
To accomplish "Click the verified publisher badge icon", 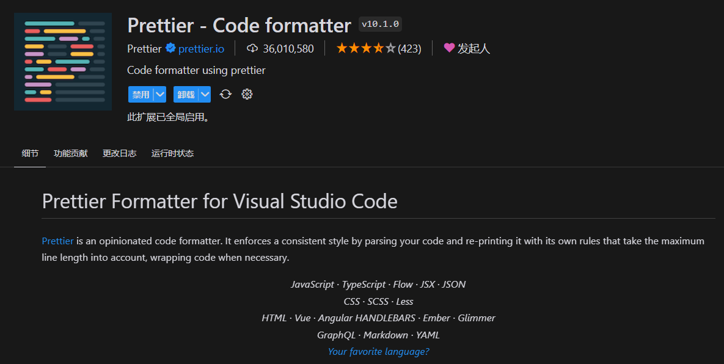I will 170,48.
